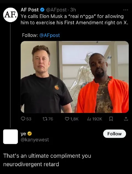
Task: Tap the ye display name
Action: 23,134
